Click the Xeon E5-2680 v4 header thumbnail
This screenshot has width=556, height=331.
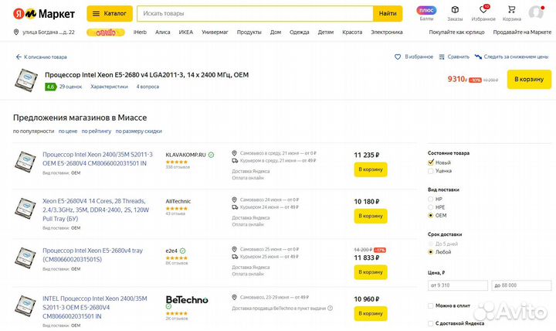26,80
